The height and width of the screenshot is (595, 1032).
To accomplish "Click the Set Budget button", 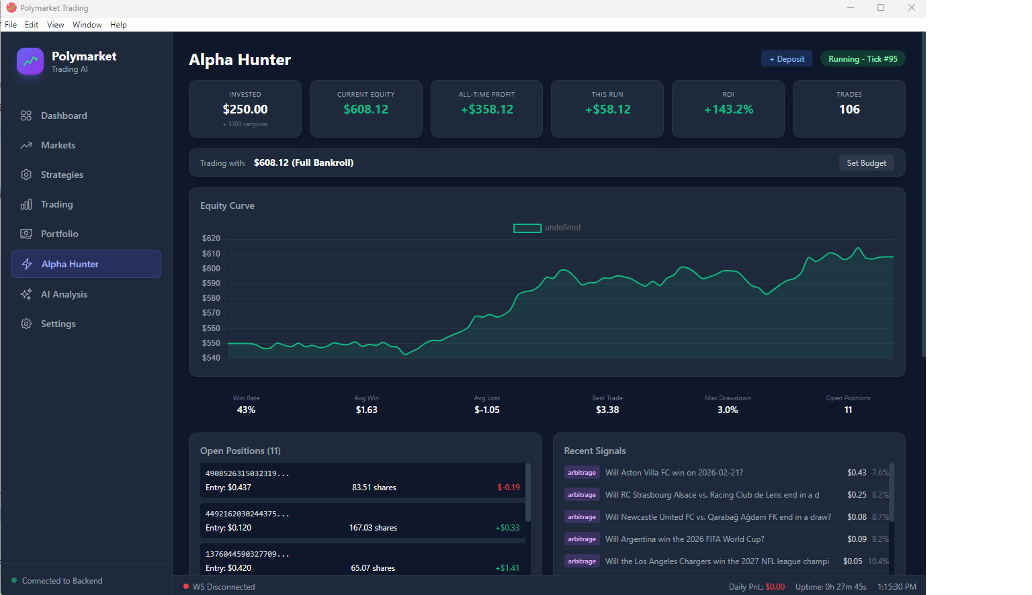I will (866, 163).
